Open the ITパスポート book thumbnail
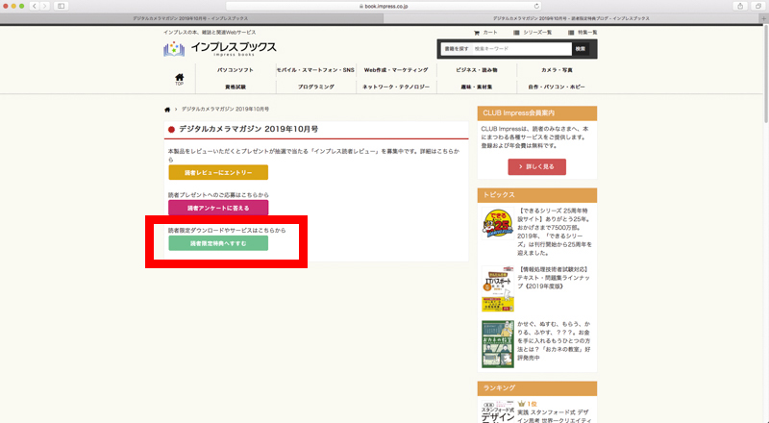Viewport: 769px width, 423px height. 498,289
